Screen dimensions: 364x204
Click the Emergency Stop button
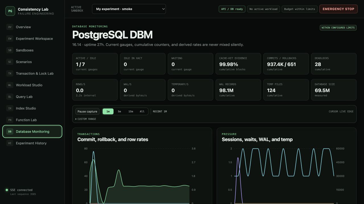click(338, 9)
